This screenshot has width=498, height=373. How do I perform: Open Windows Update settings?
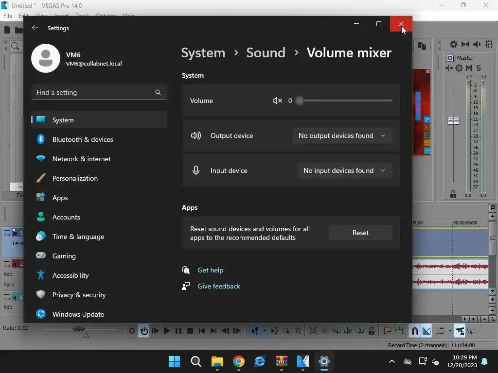pyautogui.click(x=99, y=314)
